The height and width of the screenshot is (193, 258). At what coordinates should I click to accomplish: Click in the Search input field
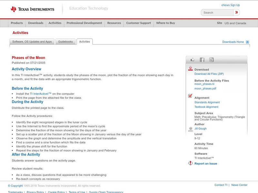tap(217, 13)
